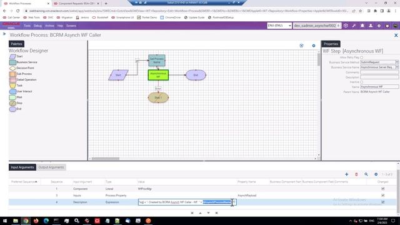The width and height of the screenshot is (400, 225).
Task: Select the Get Process Name step on the canvas
Action: point(157,61)
